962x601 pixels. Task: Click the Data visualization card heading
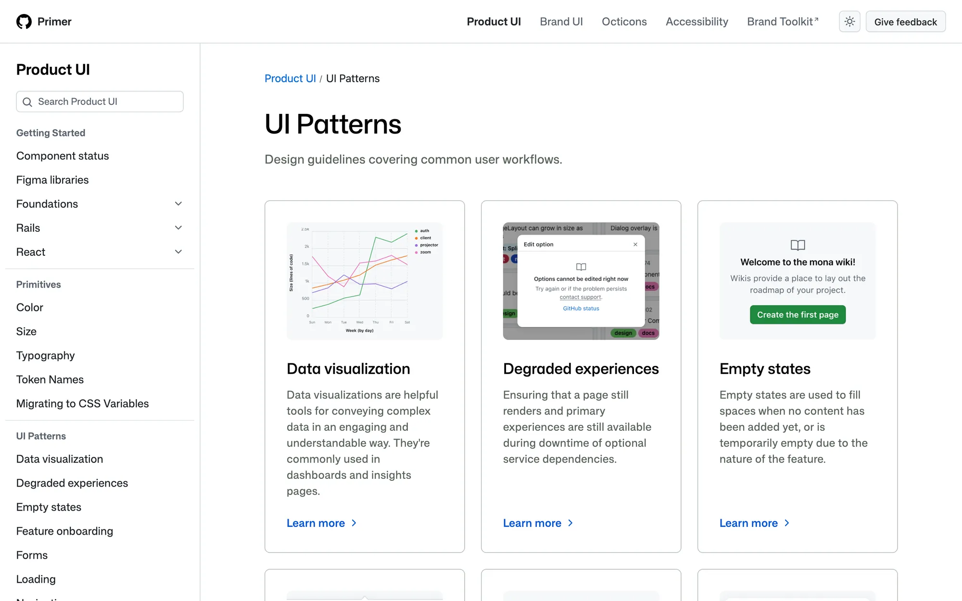click(x=348, y=369)
